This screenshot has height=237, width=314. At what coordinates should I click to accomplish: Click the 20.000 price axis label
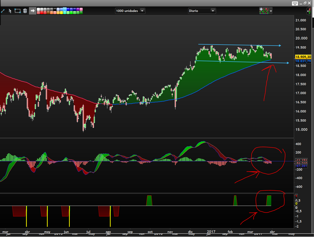(x=301, y=38)
